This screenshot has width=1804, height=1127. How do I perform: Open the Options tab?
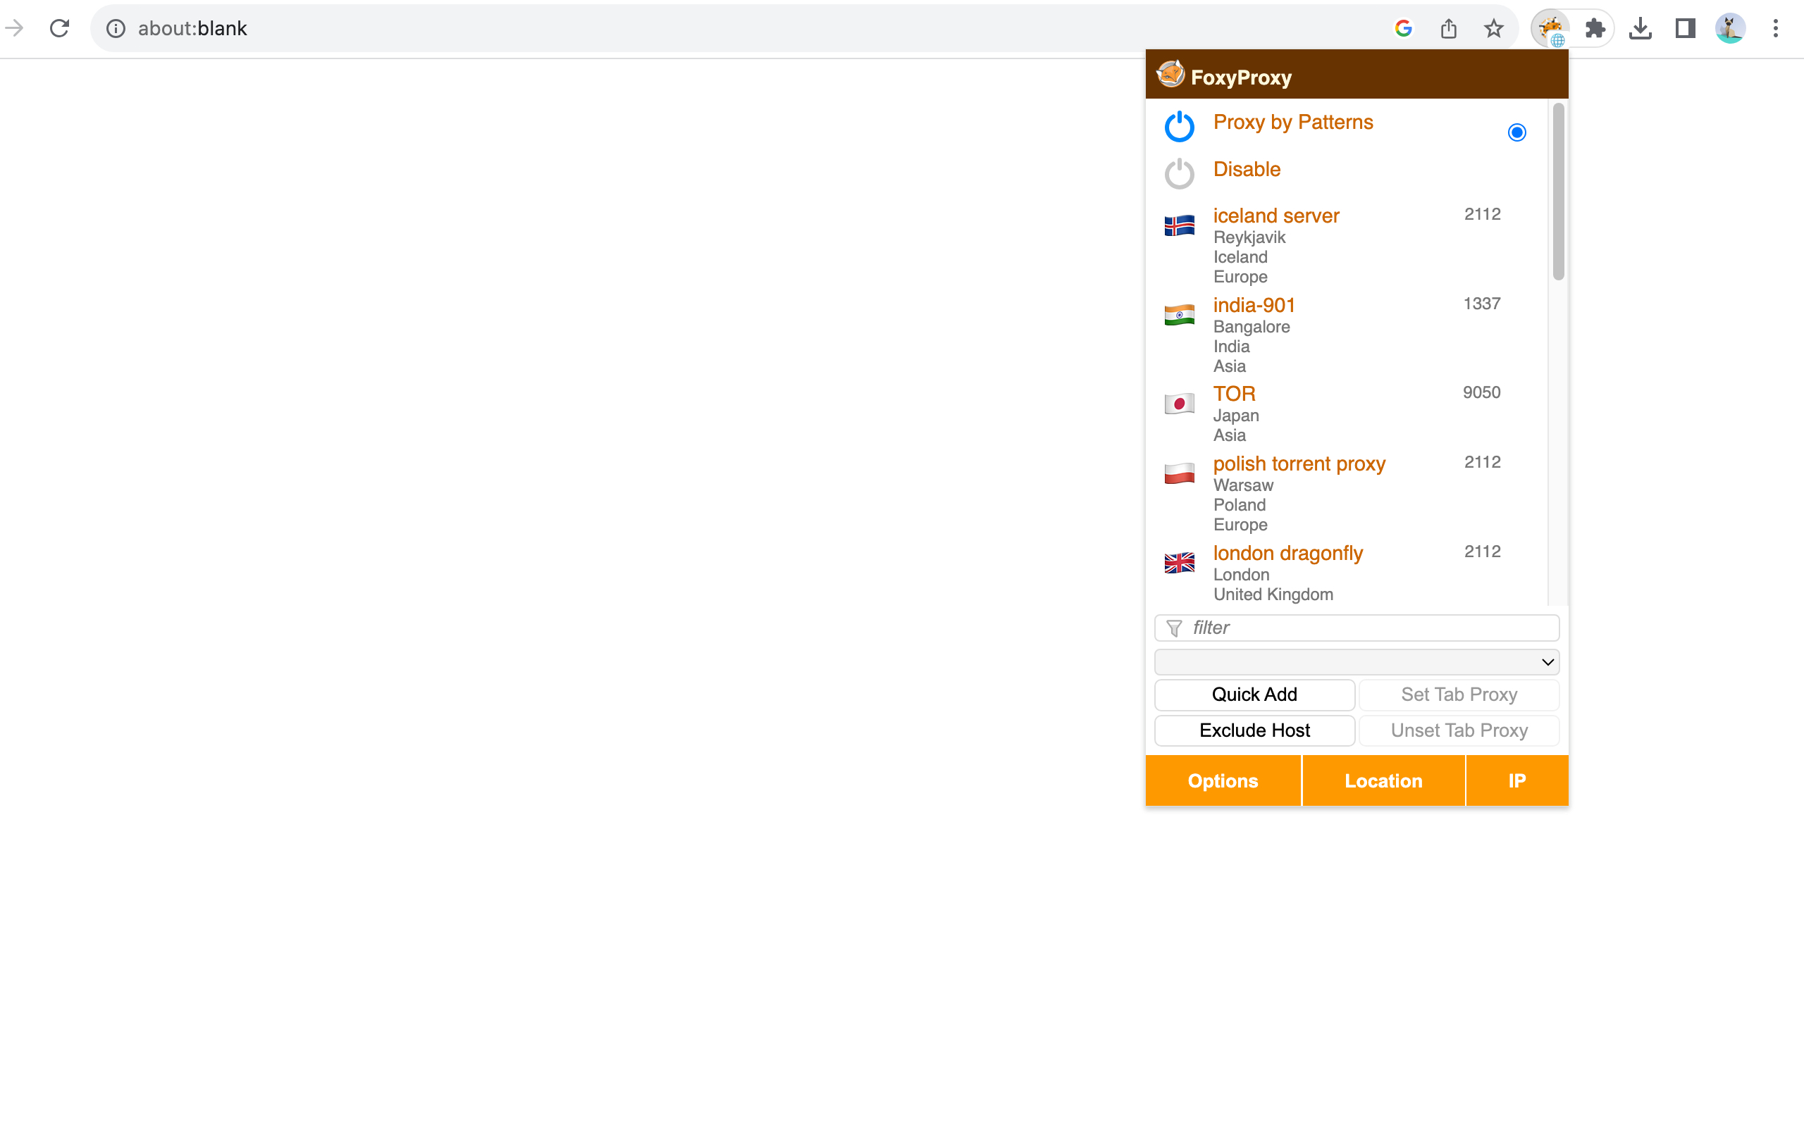(1222, 780)
